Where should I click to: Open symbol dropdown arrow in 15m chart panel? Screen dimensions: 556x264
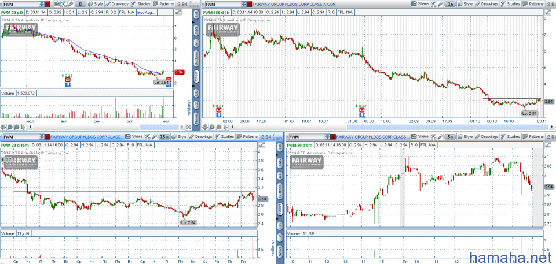coord(42,136)
